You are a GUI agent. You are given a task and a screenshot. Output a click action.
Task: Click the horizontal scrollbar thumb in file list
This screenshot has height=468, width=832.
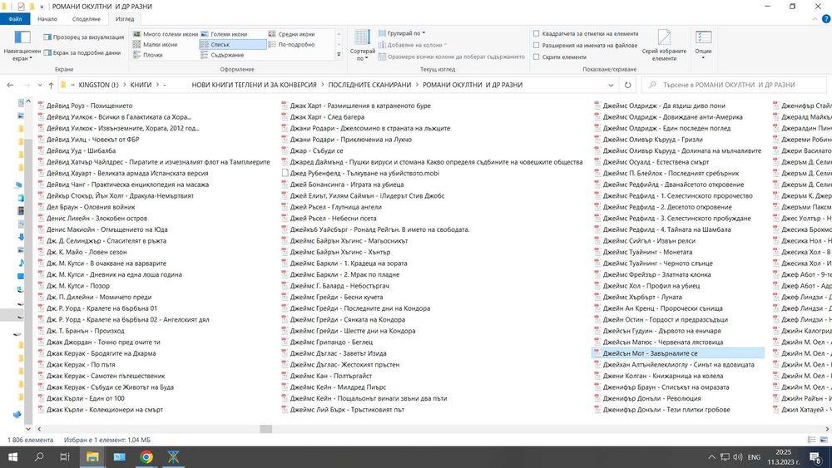[266, 429]
